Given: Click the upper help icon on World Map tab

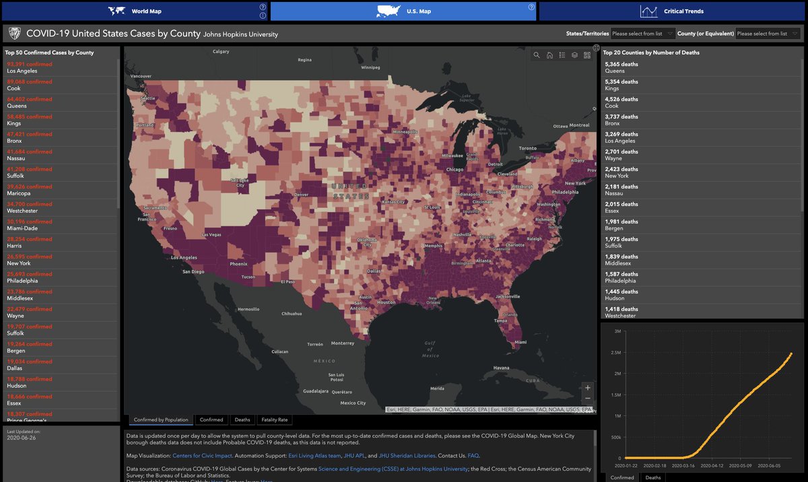Looking at the screenshot, I should [x=263, y=7].
